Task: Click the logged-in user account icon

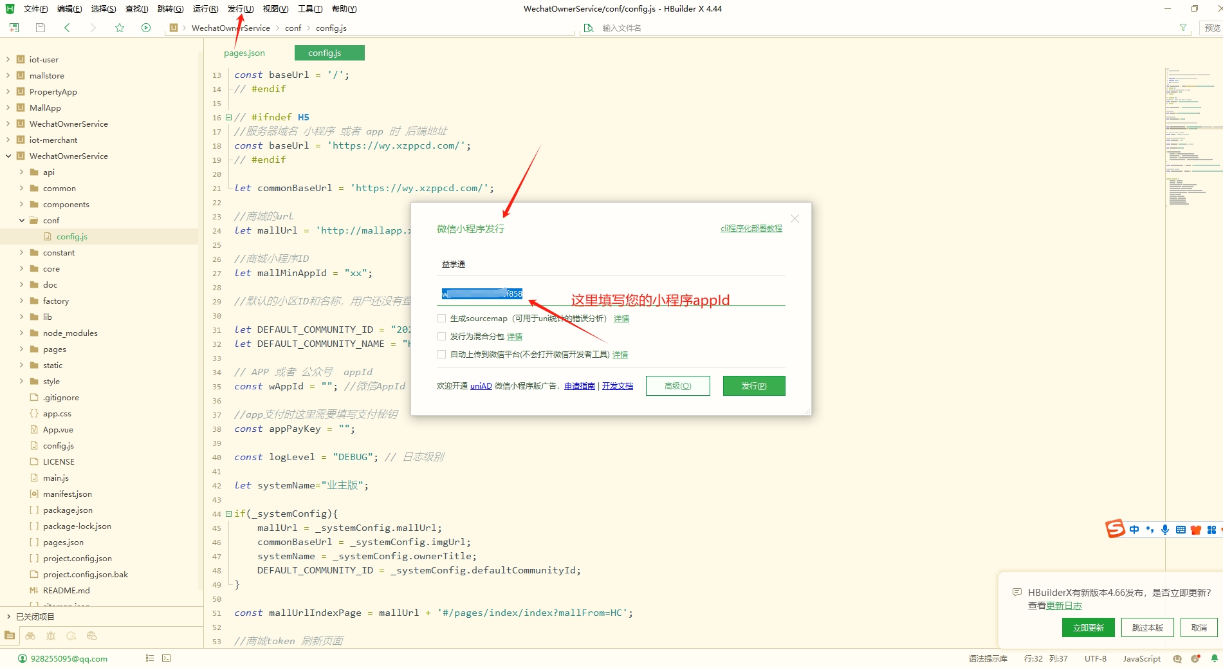Action: [23, 658]
